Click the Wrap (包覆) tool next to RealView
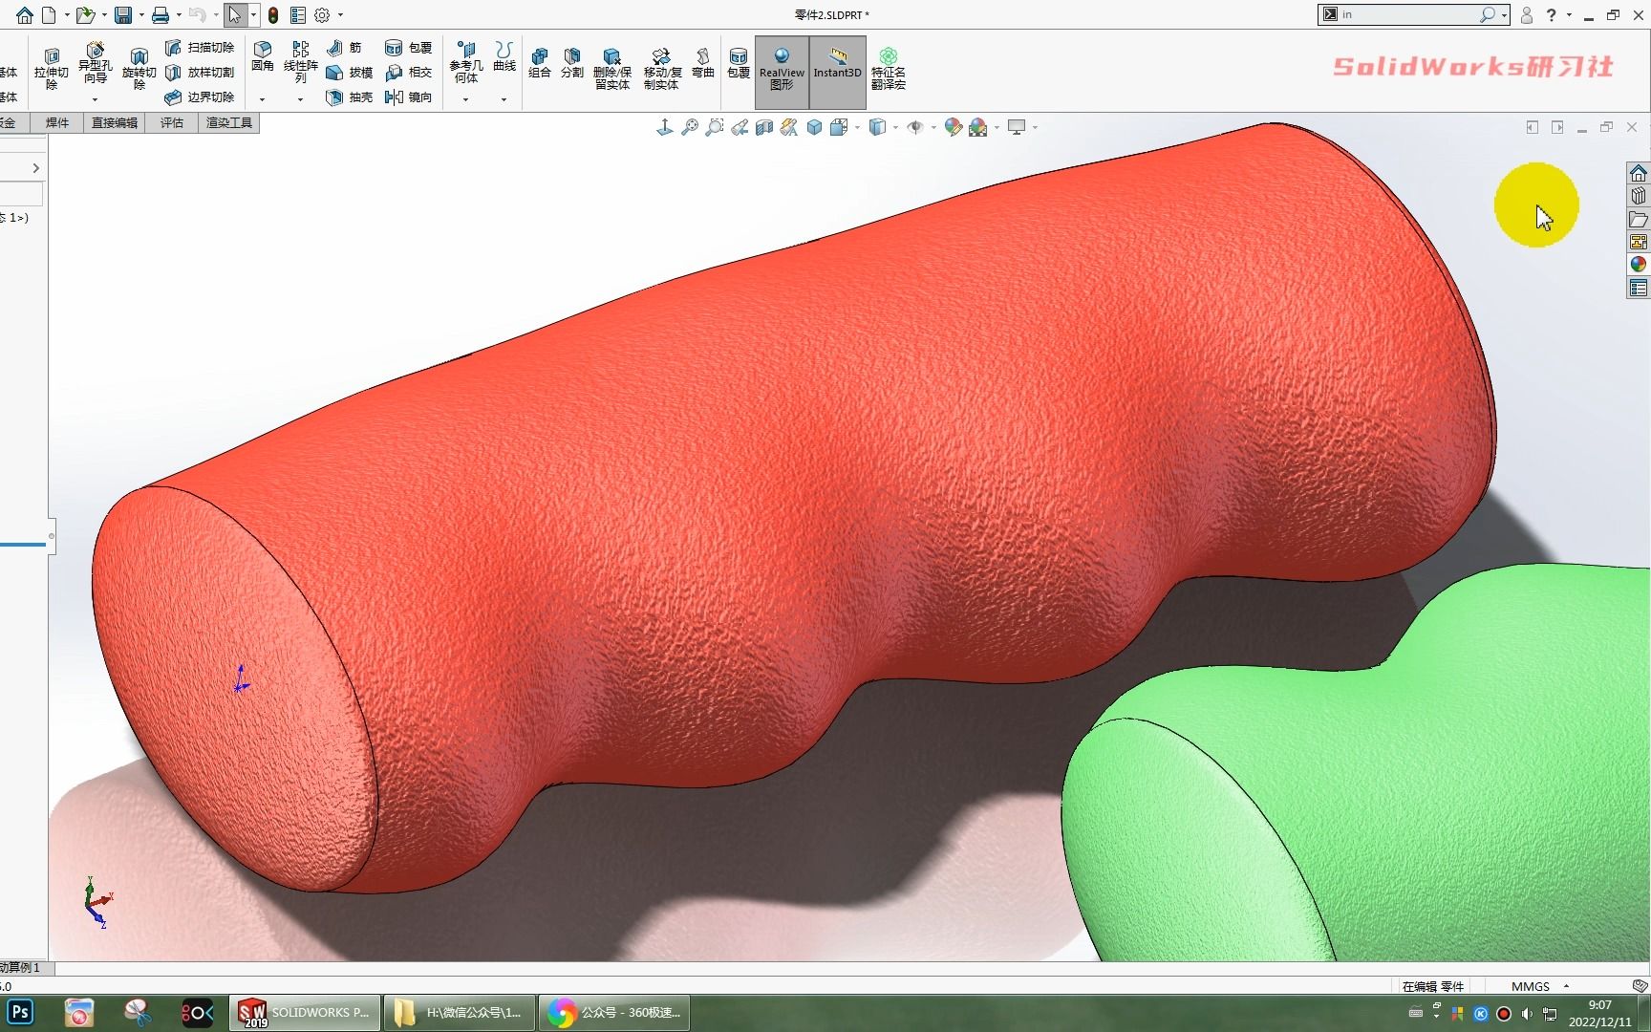Image resolution: width=1651 pixels, height=1032 pixels. click(739, 63)
